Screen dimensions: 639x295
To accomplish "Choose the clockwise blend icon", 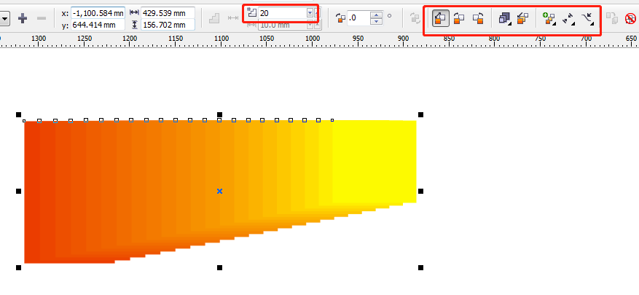I will (459, 17).
